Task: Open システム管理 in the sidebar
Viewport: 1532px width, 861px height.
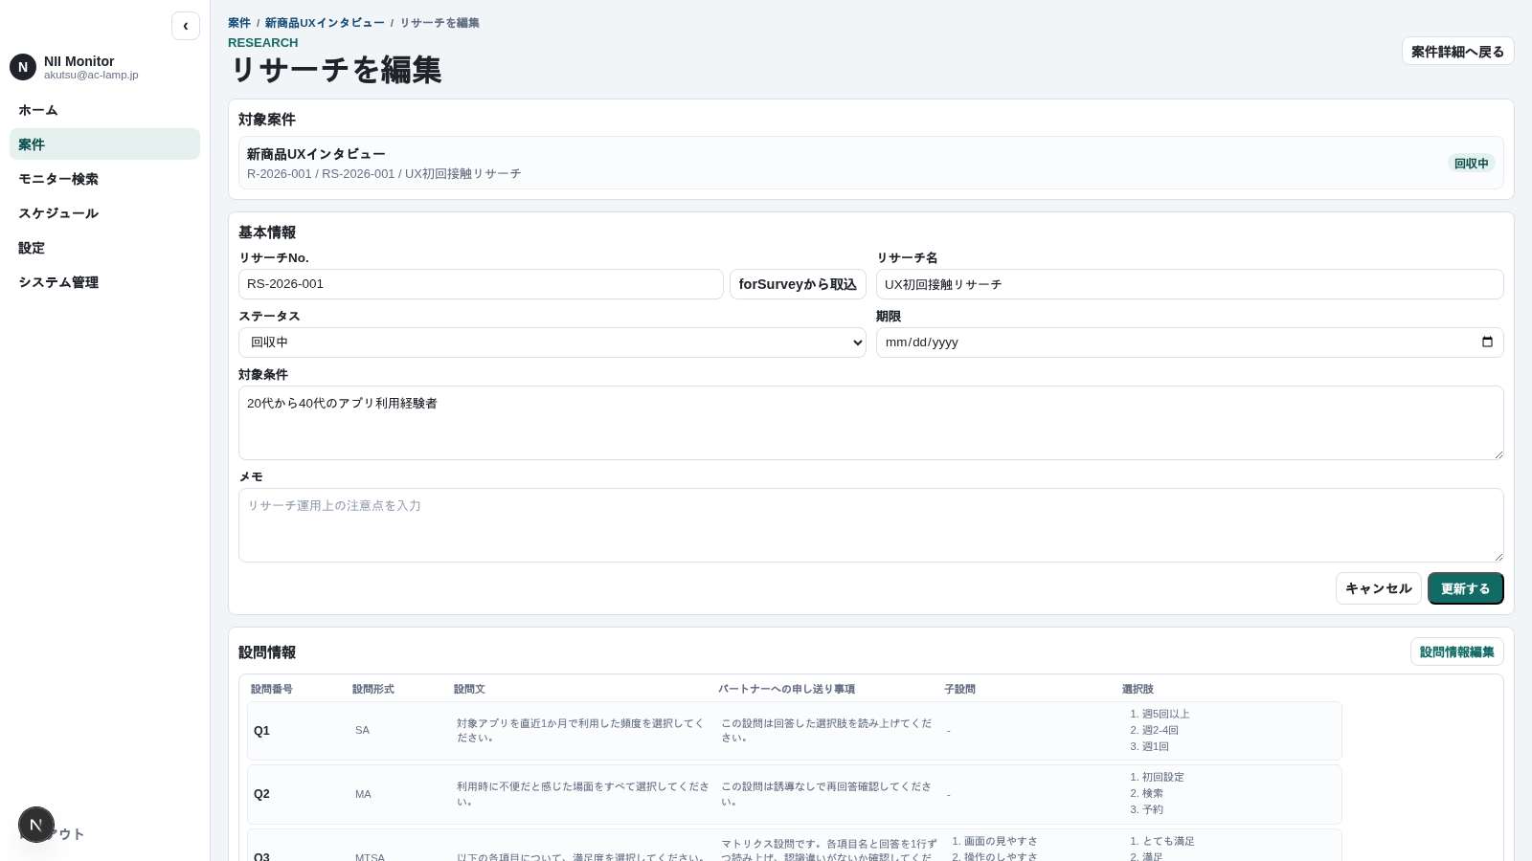Action: click(104, 282)
